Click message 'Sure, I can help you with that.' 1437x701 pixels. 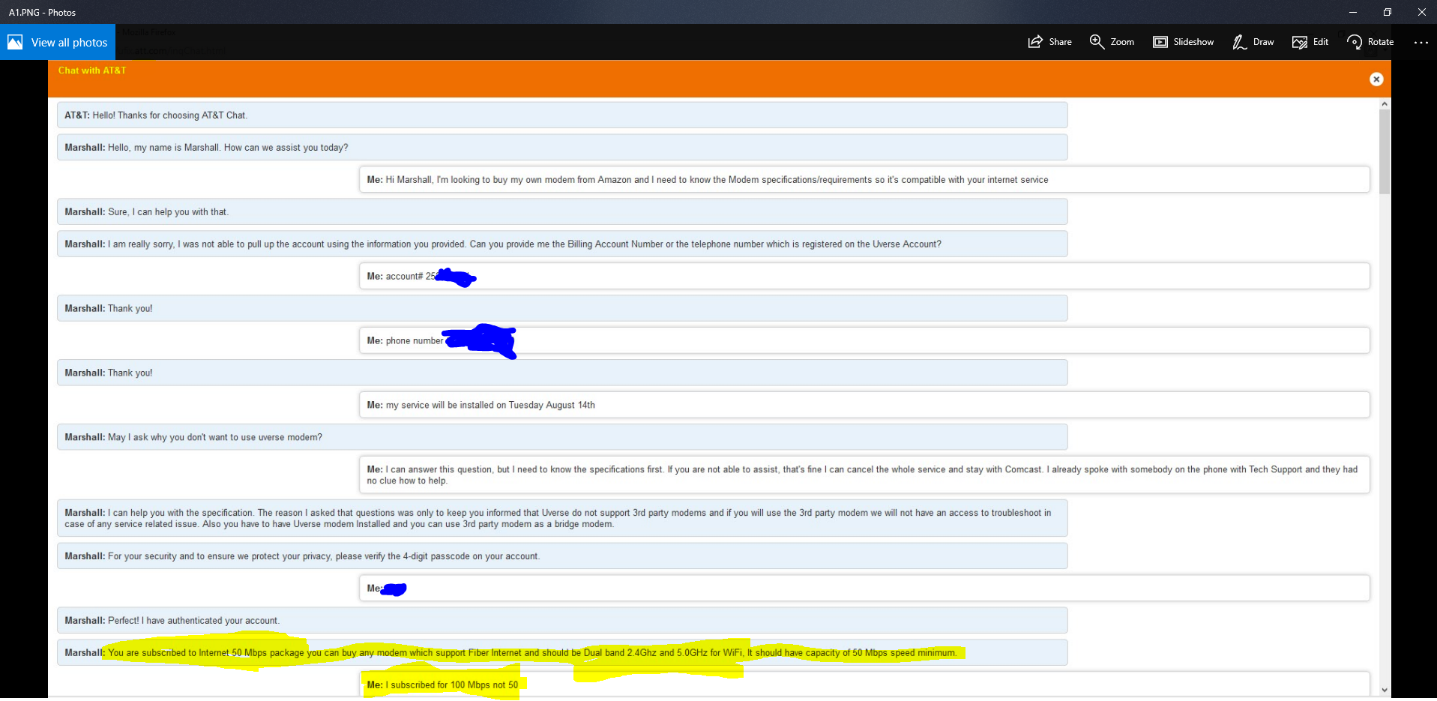coord(562,212)
